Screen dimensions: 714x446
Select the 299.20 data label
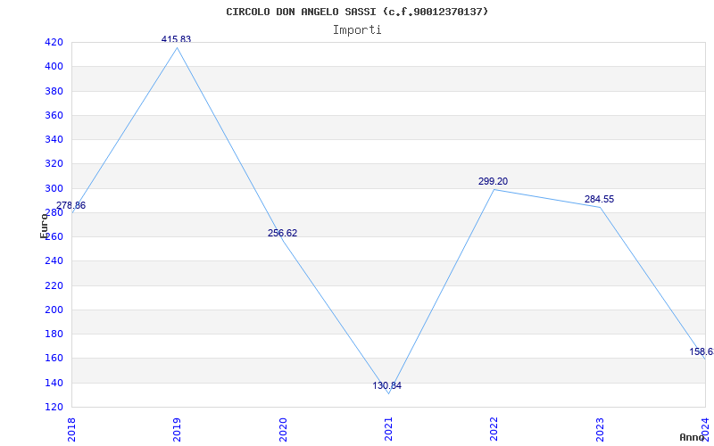494,181
